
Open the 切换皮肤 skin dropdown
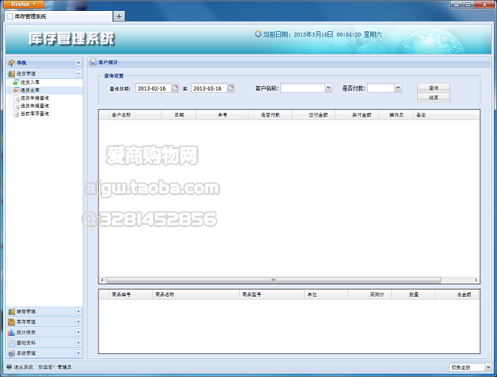click(x=488, y=367)
